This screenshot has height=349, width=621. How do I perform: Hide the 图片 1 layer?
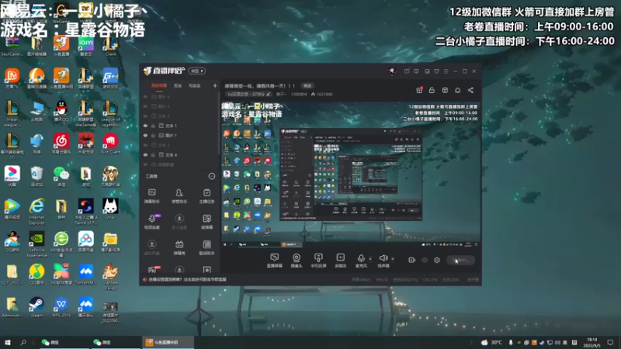point(145,135)
